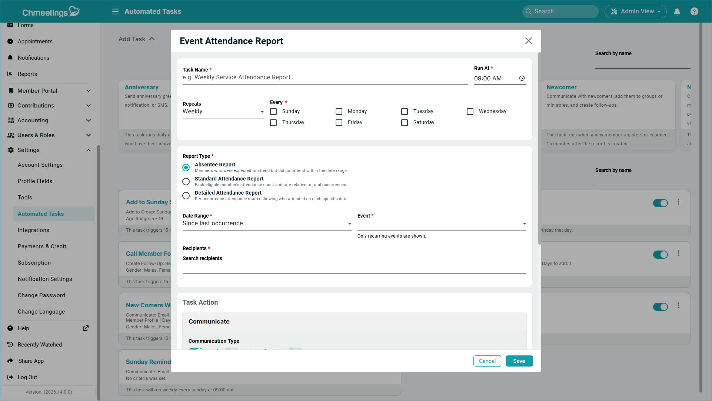Viewport: 712px width, 401px height.
Task: Open the Admin View dropdown
Action: [x=635, y=11]
